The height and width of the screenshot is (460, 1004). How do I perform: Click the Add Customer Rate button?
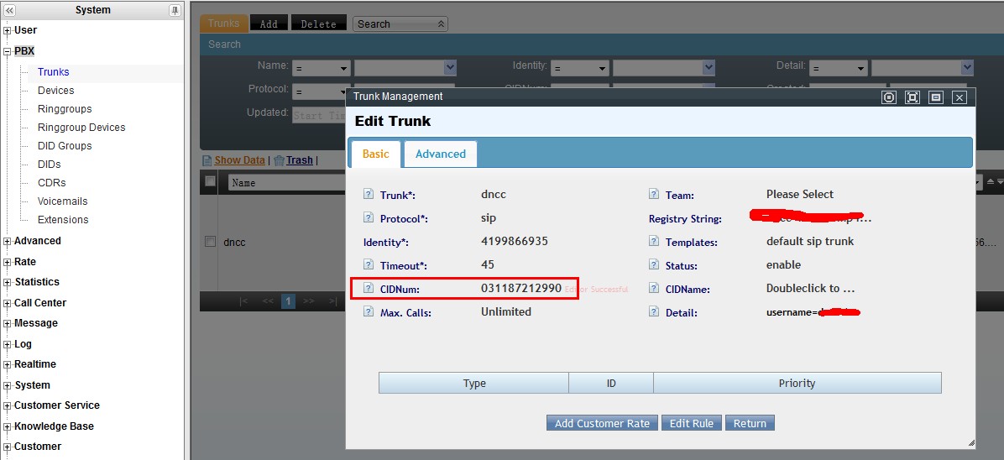click(x=602, y=423)
